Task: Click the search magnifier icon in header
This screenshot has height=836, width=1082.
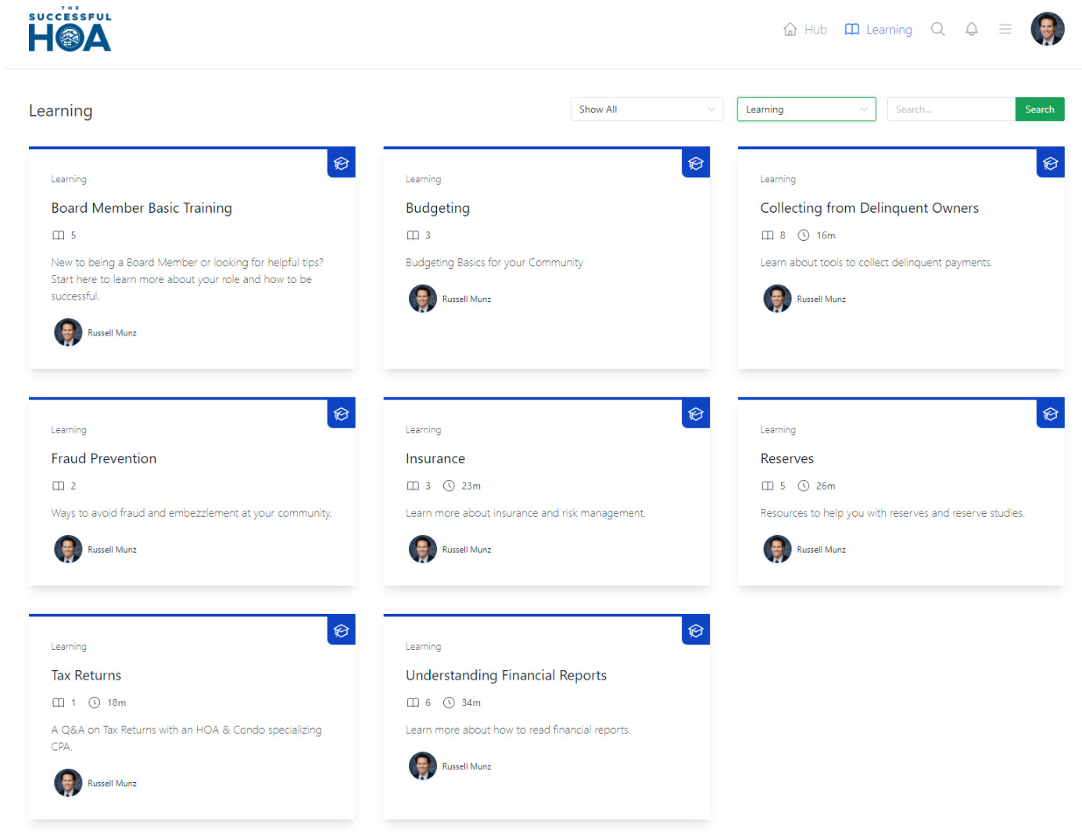Action: pyautogui.click(x=937, y=30)
